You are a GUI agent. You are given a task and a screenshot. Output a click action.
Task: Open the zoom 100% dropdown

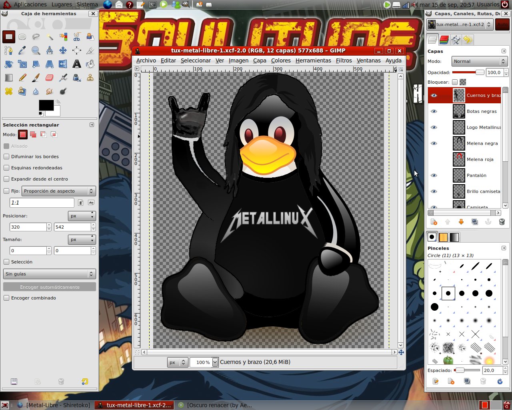215,362
